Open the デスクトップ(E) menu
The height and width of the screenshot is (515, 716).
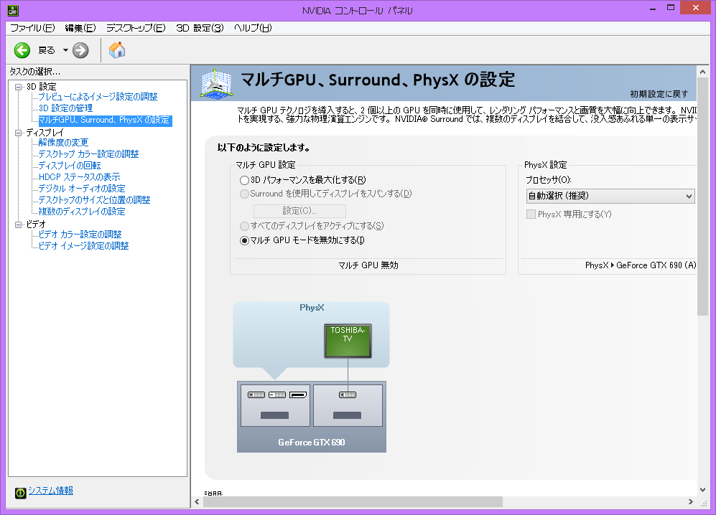coord(136,28)
